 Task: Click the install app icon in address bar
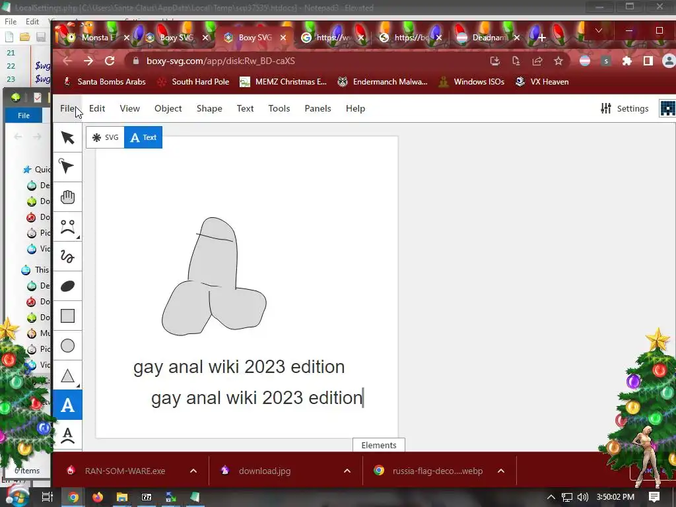click(x=495, y=61)
